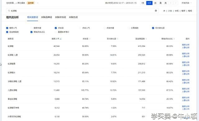Sort by the 在线商品数 column icon

pyautogui.click(x=146, y=39)
